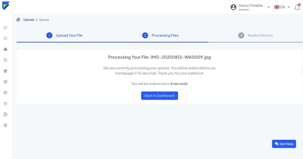Viewport: 303px width, 159px height.
Task: Open the copy documents sidebar icon
Action: [5, 60]
